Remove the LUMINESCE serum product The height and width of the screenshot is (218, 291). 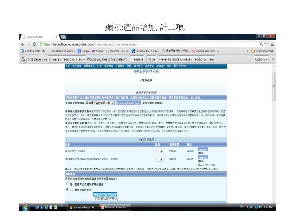click(203, 158)
